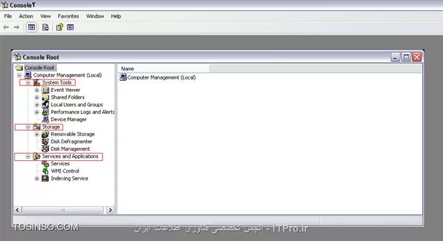Select Disk Management in the tree
This screenshot has height=241, width=443.
[x=70, y=149]
